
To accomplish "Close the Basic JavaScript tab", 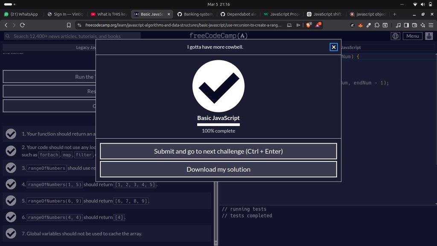I will 169,14.
